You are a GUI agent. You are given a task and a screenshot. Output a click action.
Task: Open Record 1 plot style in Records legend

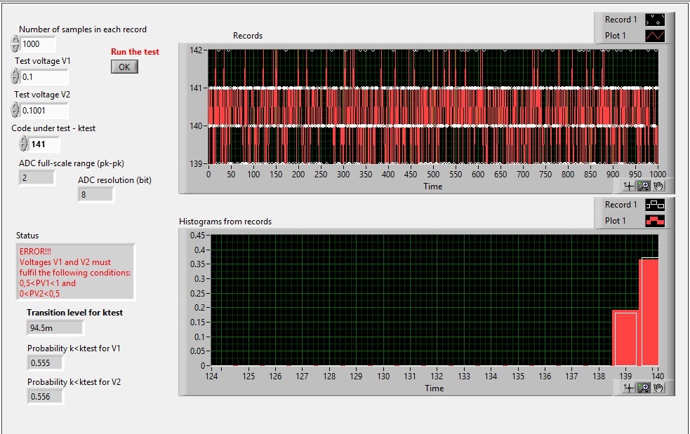pos(655,20)
